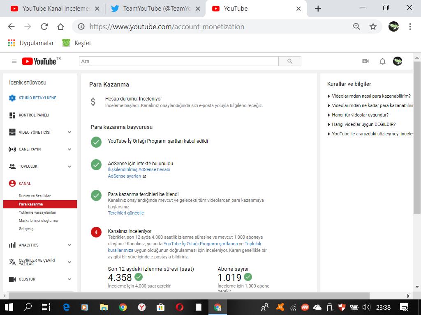Launch Opera from taskbar
Image resolution: width=421 pixels, height=315 pixels.
(179, 307)
